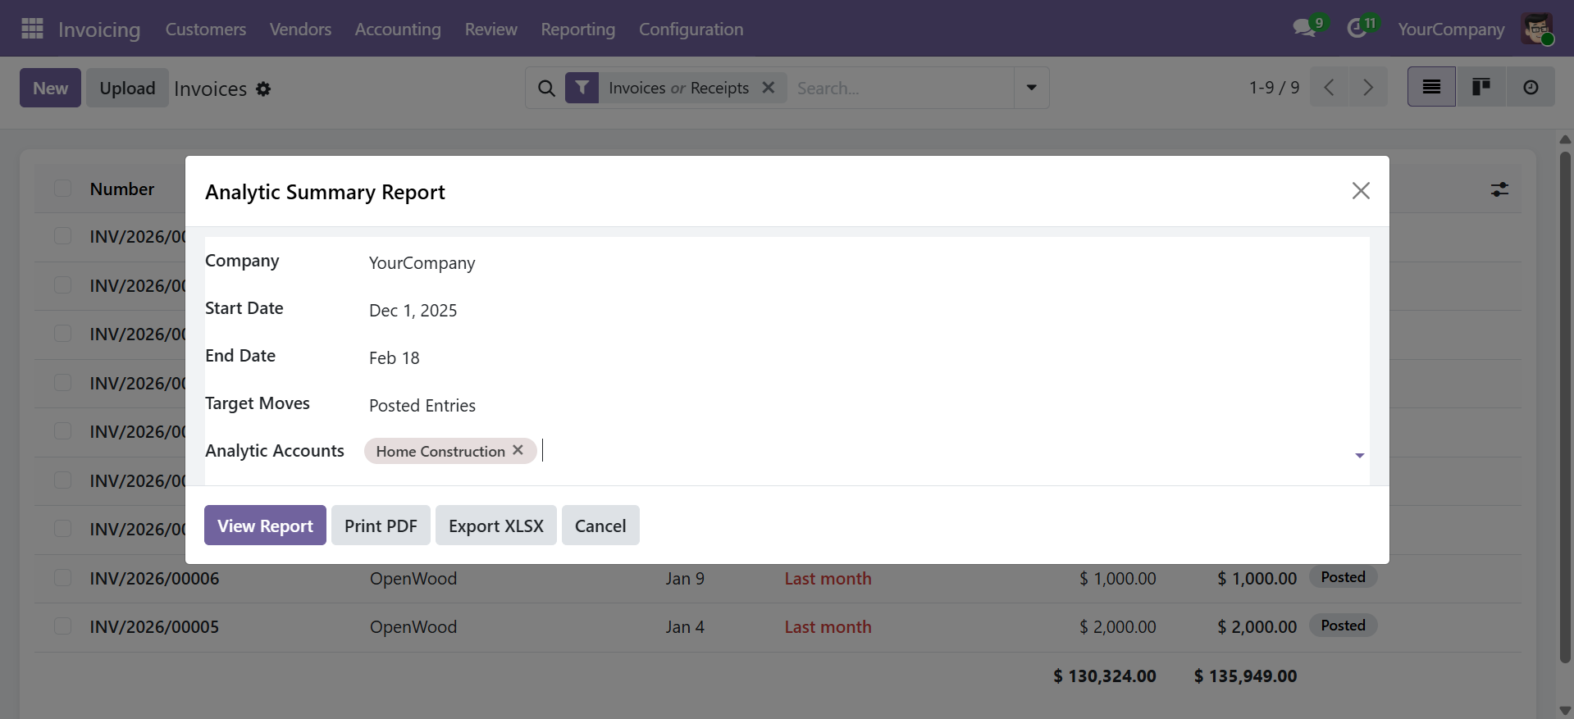
Task: Tick the first invoice row checkbox
Action: [x=62, y=235]
